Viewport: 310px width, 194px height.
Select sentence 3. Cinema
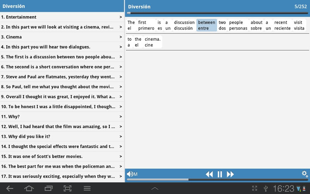(x=62, y=37)
